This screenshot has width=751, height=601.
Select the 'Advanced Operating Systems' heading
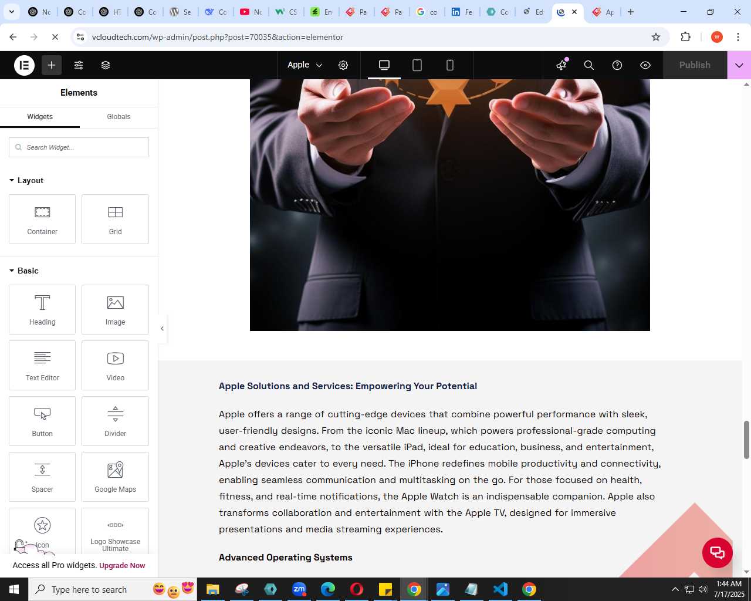point(286,558)
